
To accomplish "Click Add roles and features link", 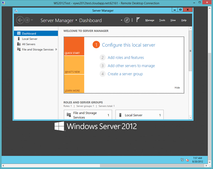I will click(x=125, y=58).
